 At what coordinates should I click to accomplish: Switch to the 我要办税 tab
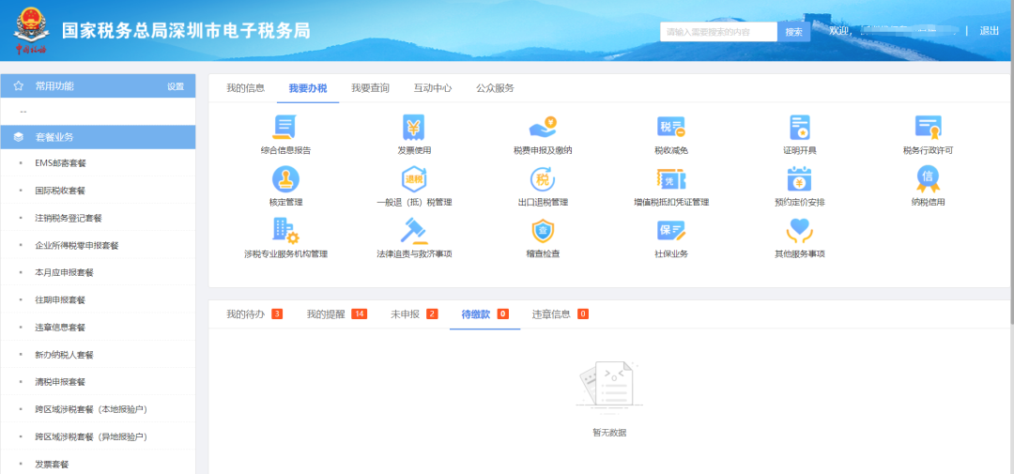pos(308,88)
